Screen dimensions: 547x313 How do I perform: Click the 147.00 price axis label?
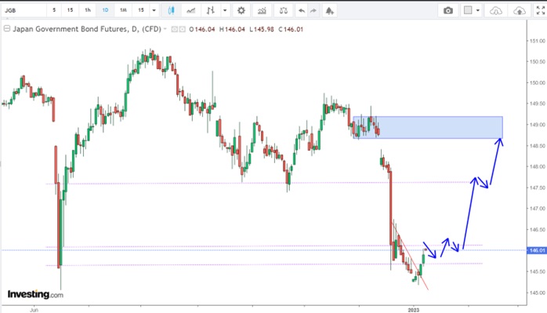click(x=538, y=209)
